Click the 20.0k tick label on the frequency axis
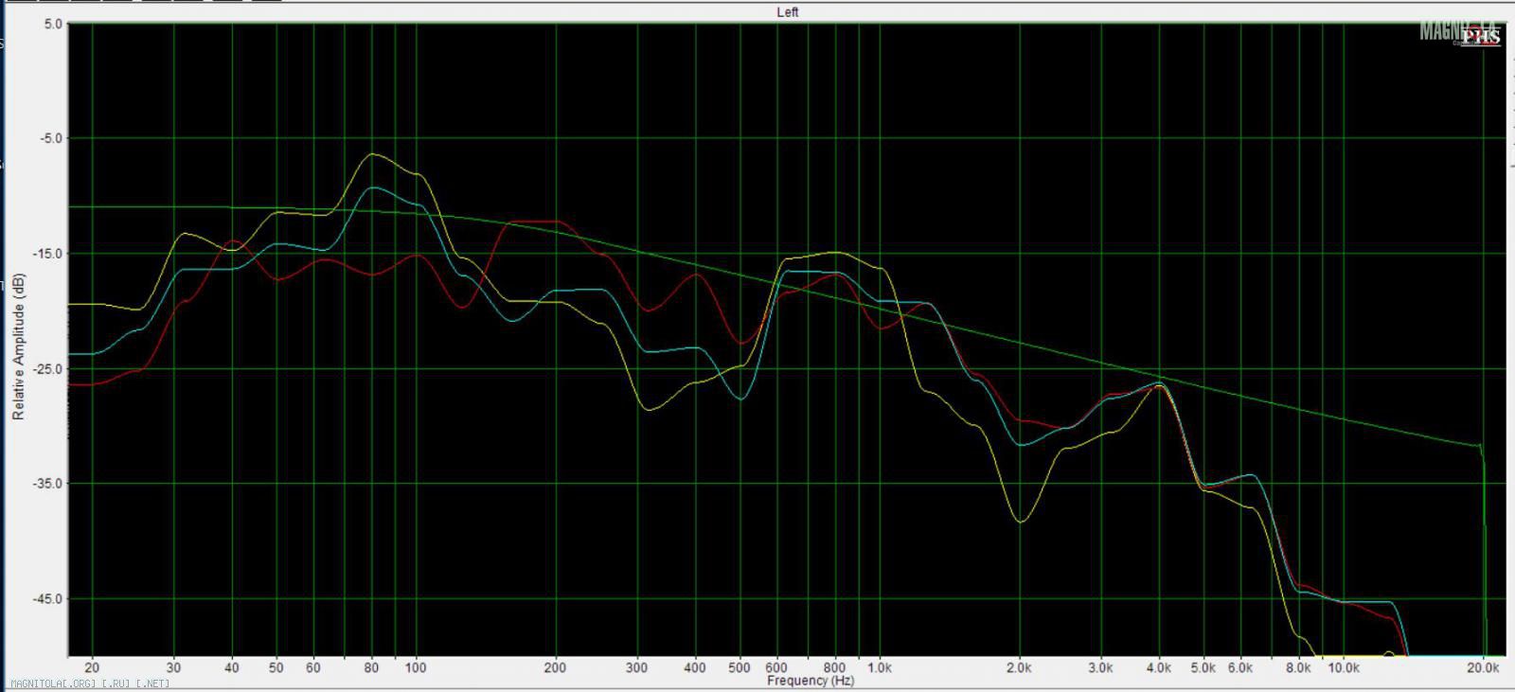Screen dimensions: 1515x692 point(1483,667)
